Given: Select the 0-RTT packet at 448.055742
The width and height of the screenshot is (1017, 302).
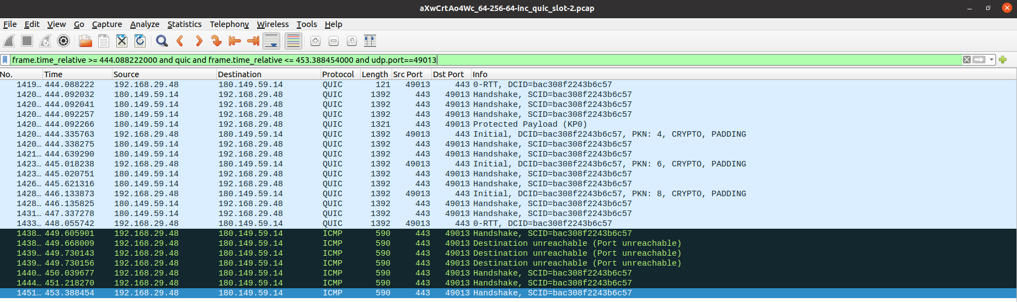Looking at the screenshot, I should (x=508, y=224).
